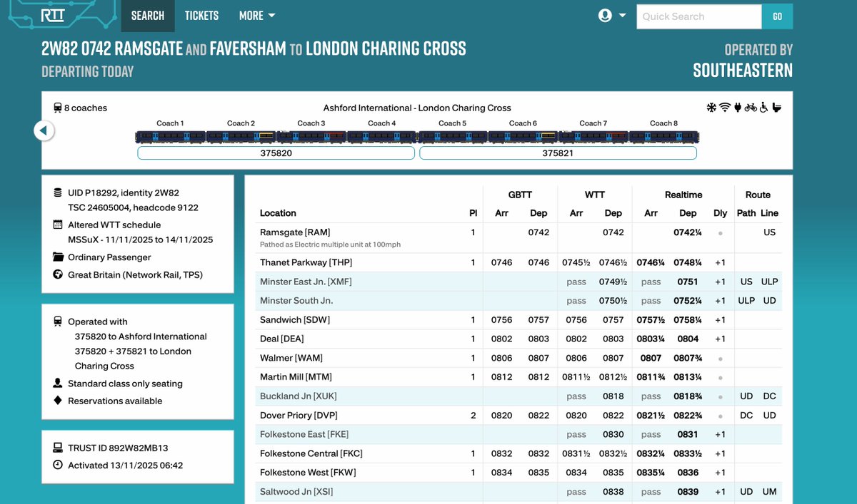The image size is (857, 504).
Task: Click the computer icon beside TRUST ID
Action: point(58,448)
